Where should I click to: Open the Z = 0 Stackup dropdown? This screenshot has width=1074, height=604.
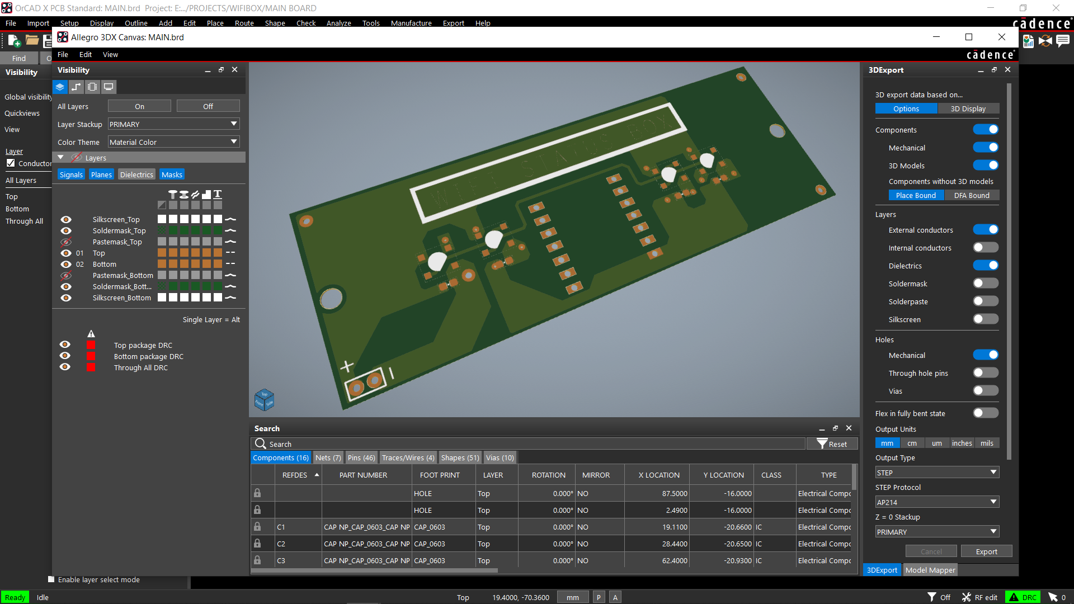pos(937,532)
